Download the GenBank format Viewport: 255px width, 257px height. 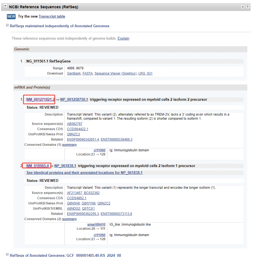pos(74,73)
